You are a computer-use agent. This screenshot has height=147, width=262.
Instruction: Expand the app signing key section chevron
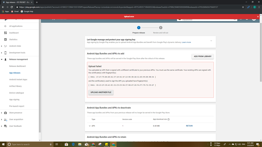pos(211,41)
